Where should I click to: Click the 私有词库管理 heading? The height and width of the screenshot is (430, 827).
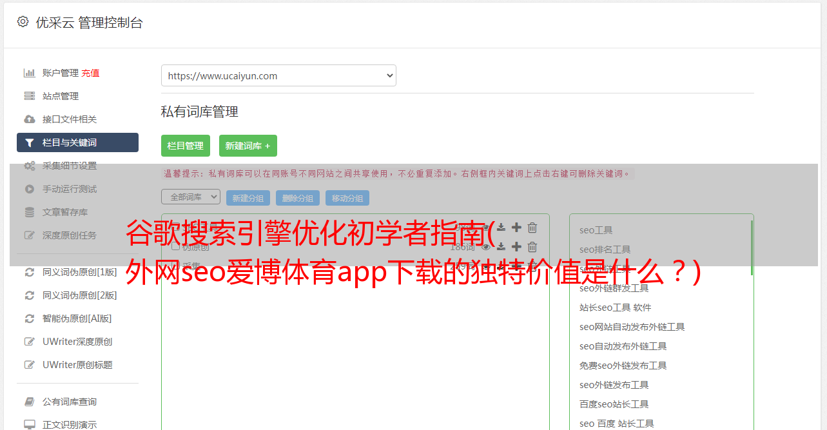pos(200,112)
